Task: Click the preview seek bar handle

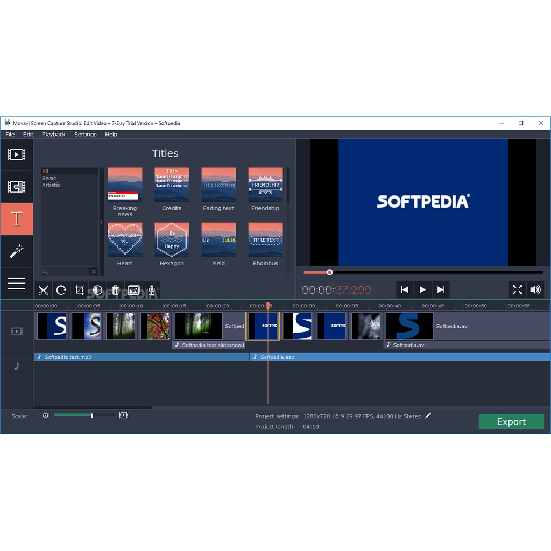Action: tap(329, 272)
